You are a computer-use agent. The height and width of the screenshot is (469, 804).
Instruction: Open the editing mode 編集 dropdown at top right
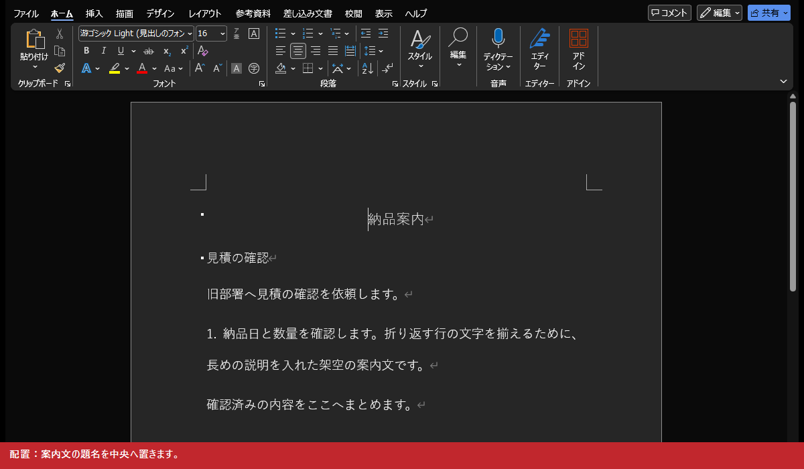738,13
